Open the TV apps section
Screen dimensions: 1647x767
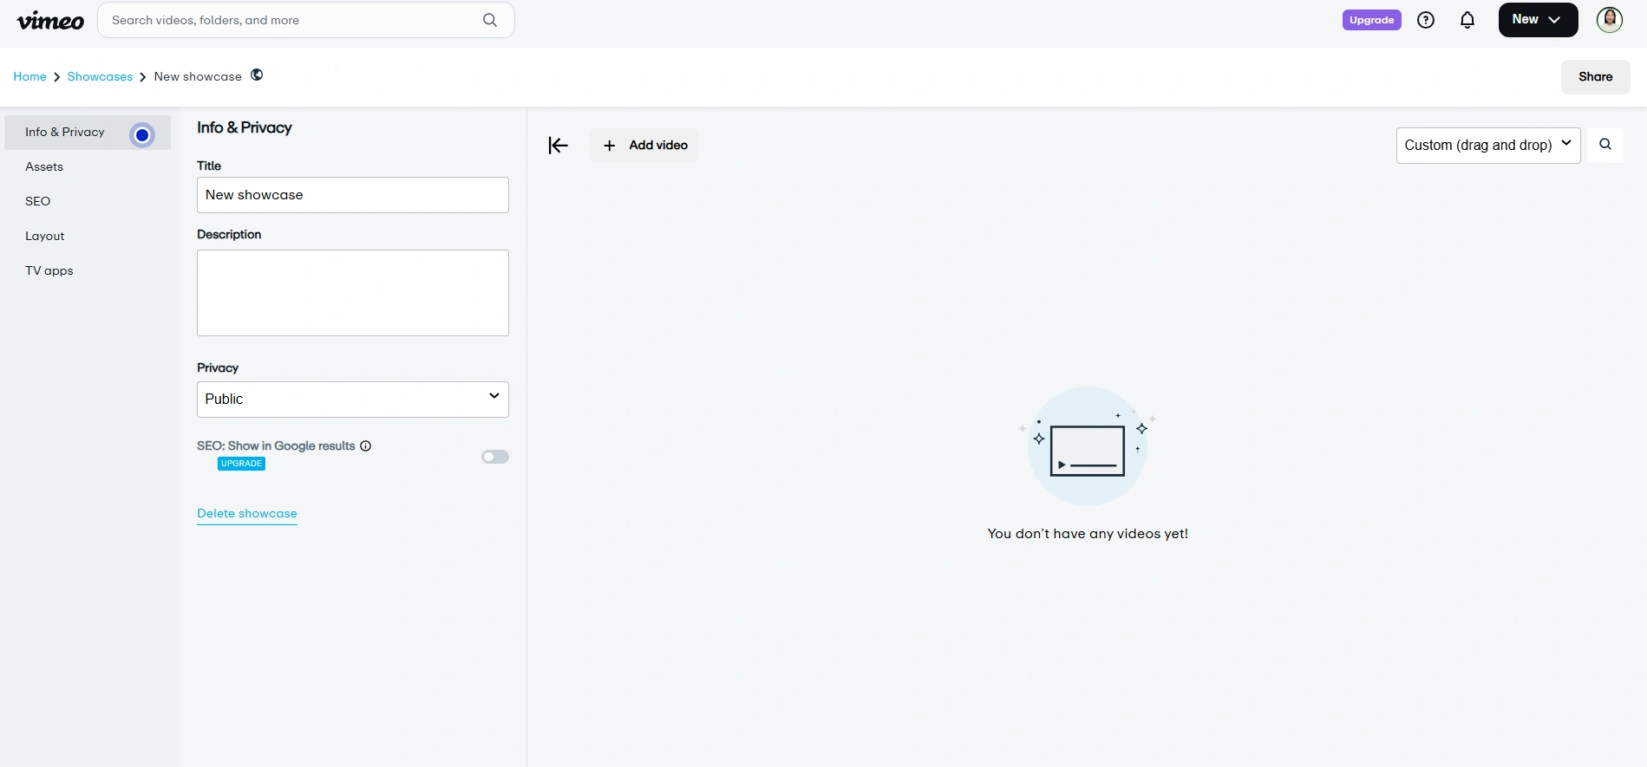point(49,270)
